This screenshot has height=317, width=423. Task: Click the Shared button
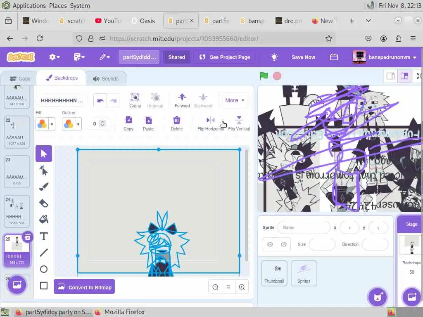pyautogui.click(x=176, y=57)
